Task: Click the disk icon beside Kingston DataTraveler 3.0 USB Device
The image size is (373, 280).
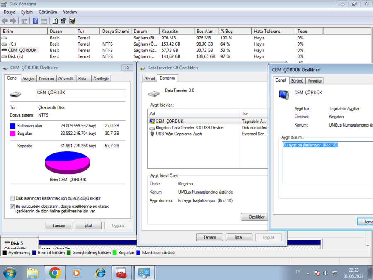Action: (152, 128)
